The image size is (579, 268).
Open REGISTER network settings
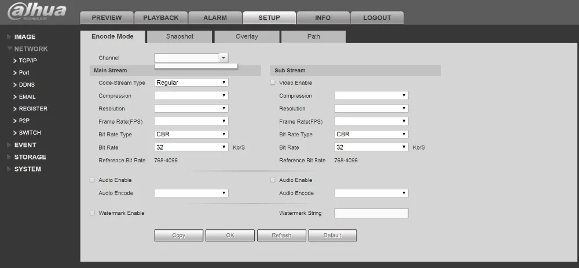pos(30,109)
